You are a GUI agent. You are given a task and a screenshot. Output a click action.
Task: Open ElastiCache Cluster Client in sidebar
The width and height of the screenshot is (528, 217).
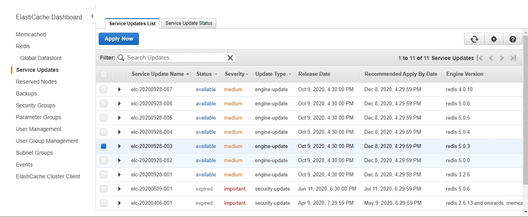point(48,176)
